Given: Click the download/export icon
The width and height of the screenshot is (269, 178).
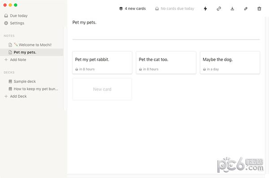Looking at the screenshot, I should point(232,9).
